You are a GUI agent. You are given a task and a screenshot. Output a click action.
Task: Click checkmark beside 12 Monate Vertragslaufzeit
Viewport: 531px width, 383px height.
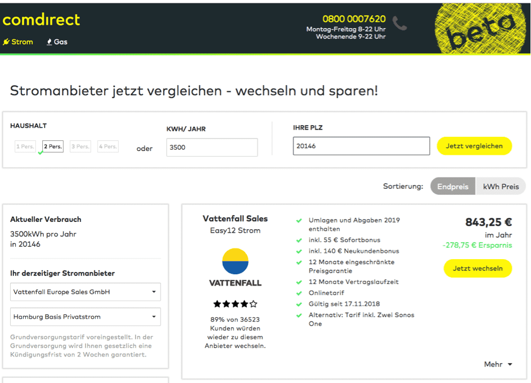point(299,282)
